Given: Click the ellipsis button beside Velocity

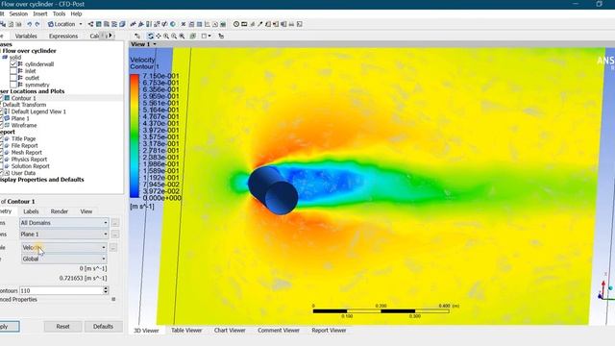Looking at the screenshot, I should [113, 248].
